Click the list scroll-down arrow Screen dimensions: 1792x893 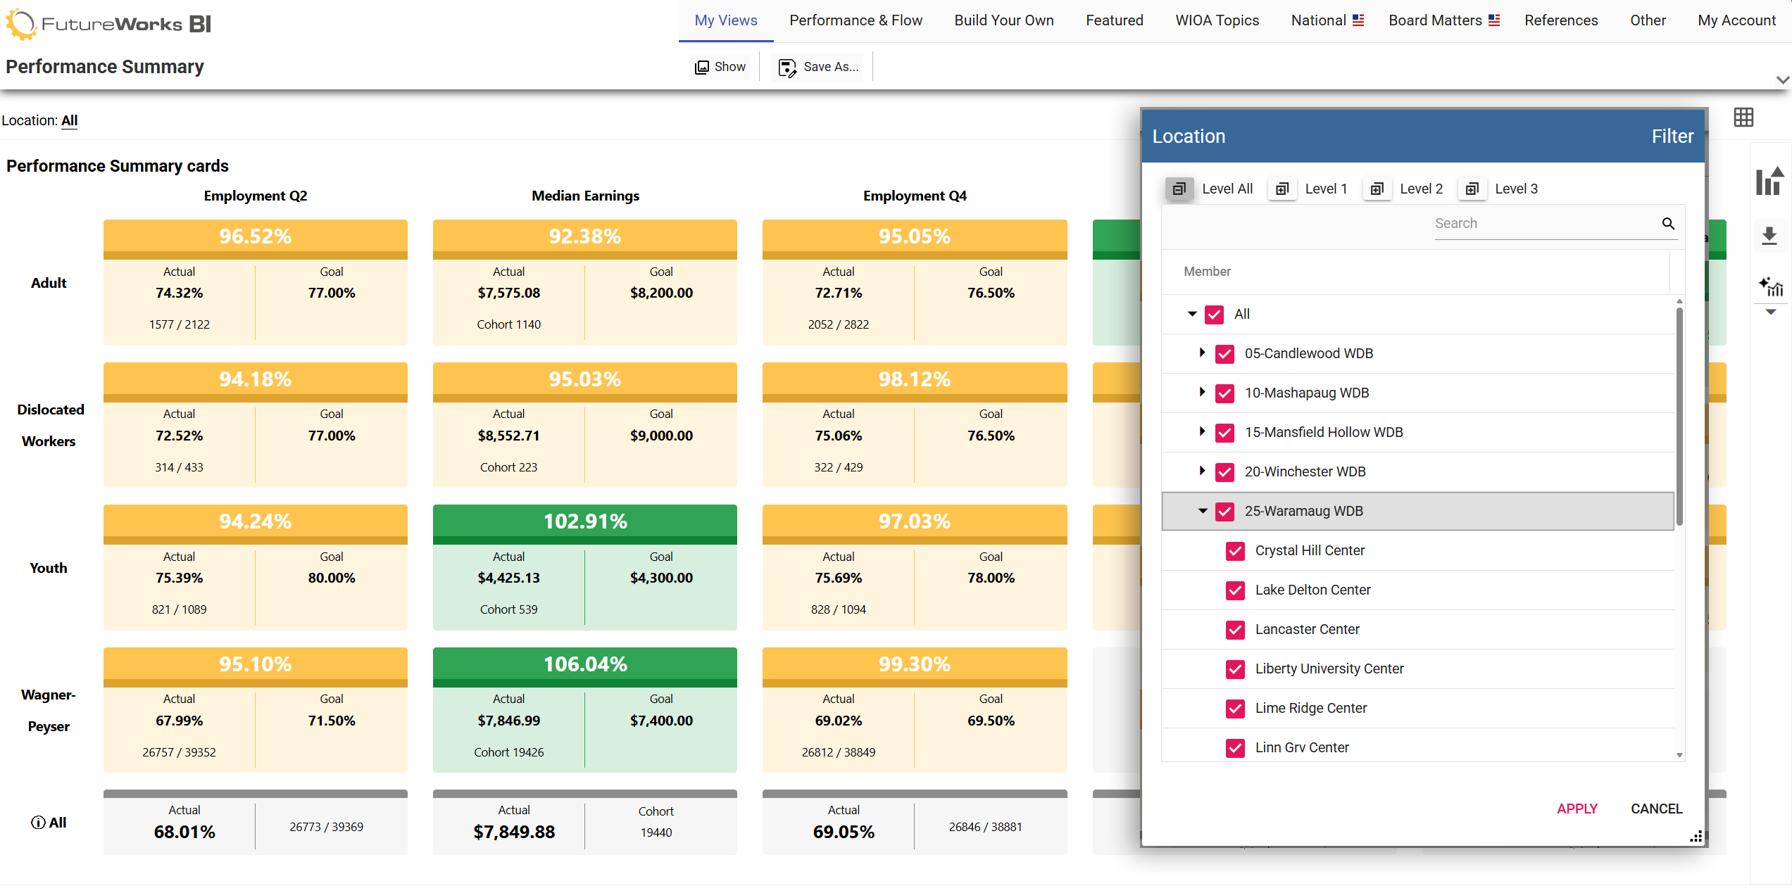pyautogui.click(x=1679, y=755)
